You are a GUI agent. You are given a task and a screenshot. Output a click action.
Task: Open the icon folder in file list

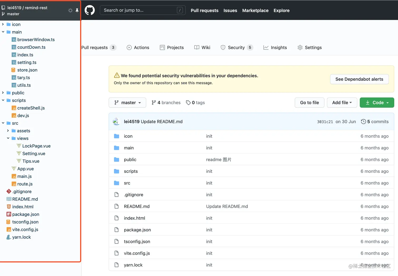coord(128,136)
